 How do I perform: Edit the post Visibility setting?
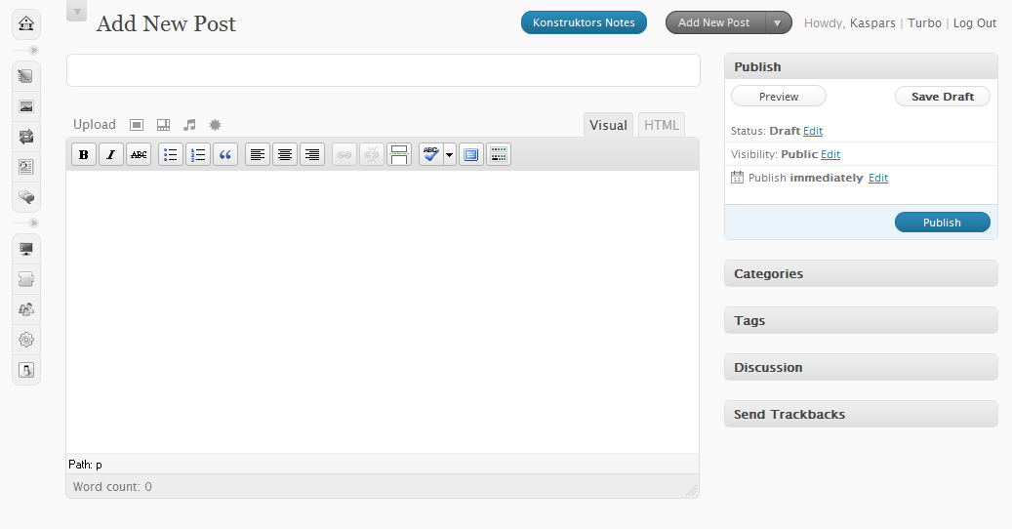click(830, 154)
